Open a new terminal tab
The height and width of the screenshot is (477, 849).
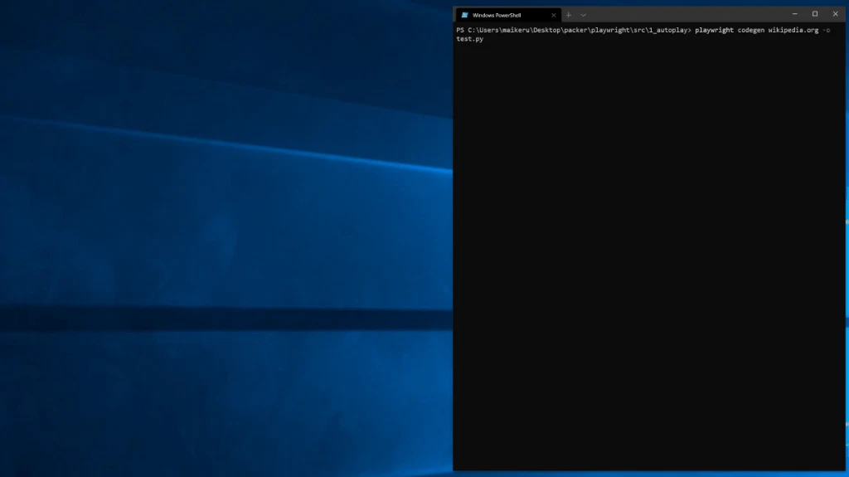[569, 15]
